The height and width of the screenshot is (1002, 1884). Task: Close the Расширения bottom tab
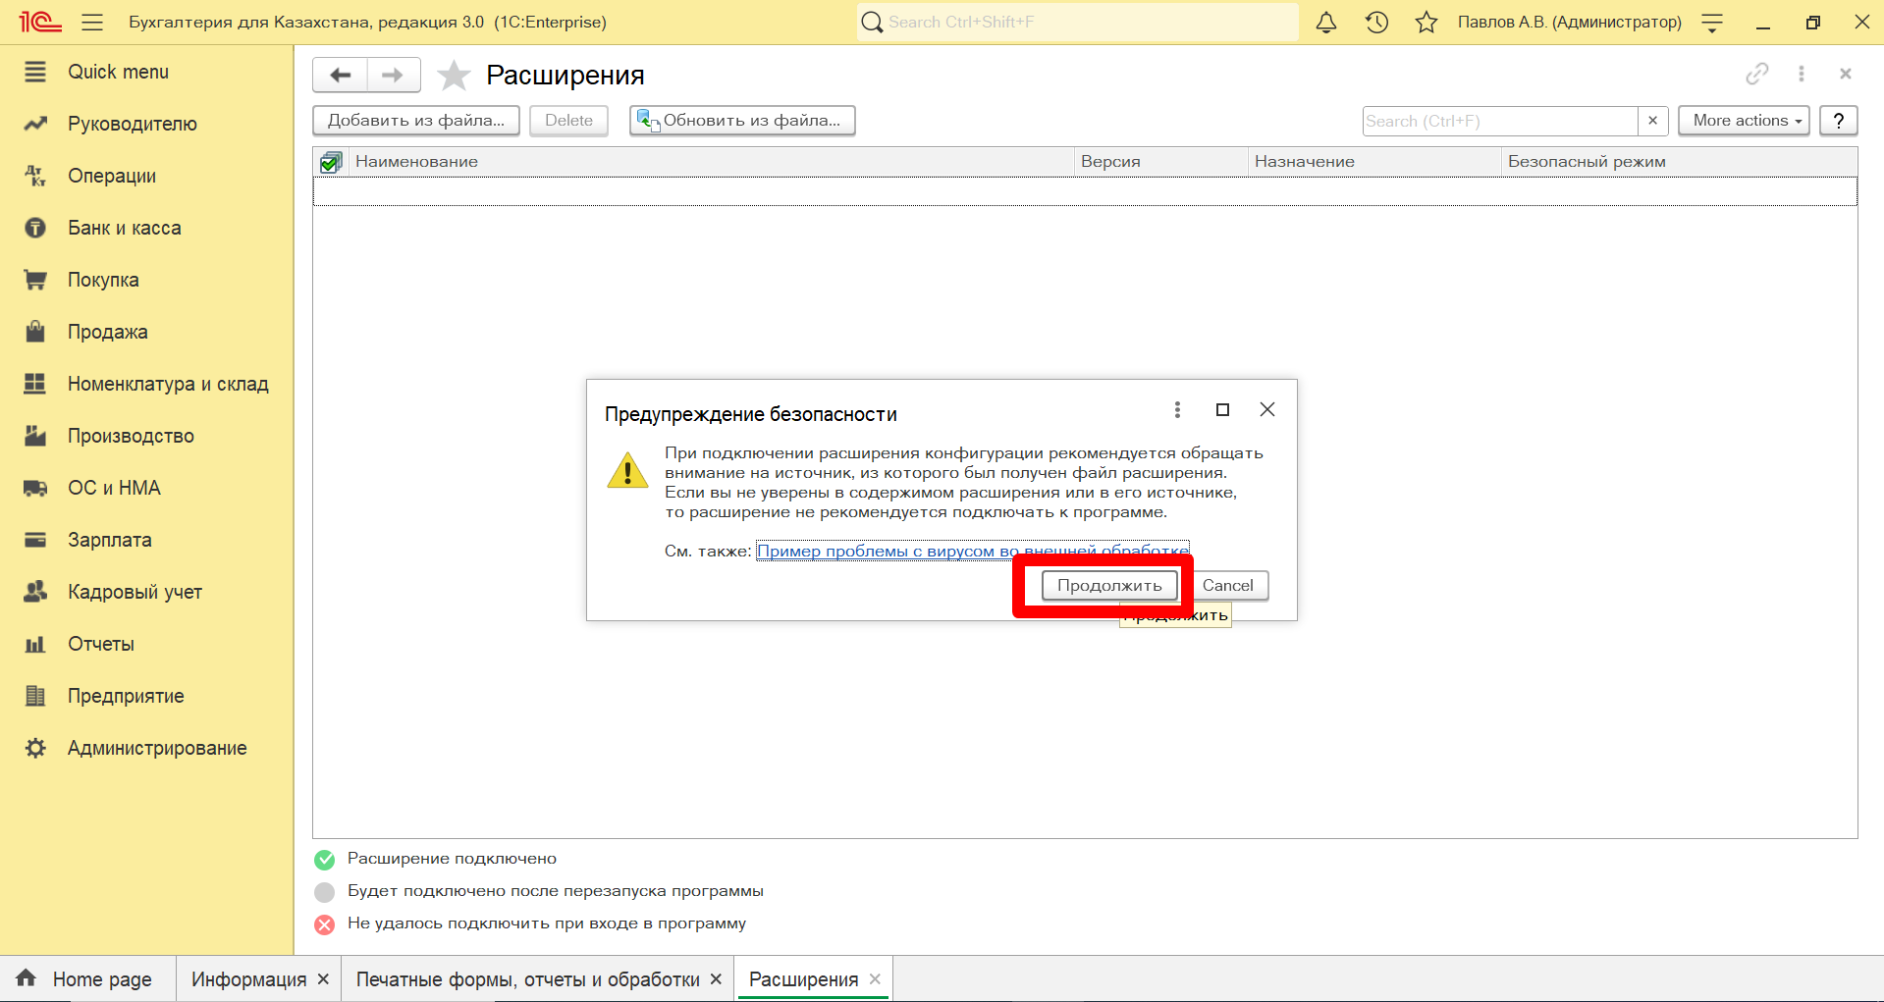[876, 979]
